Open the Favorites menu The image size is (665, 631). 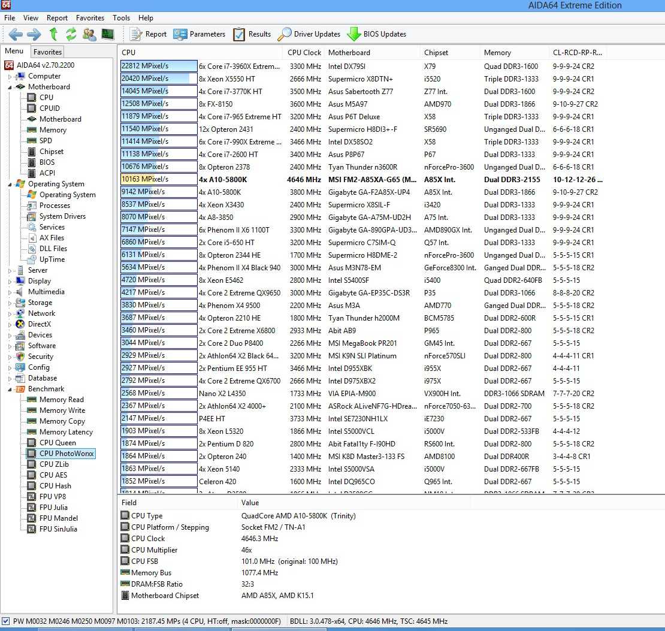click(90, 18)
